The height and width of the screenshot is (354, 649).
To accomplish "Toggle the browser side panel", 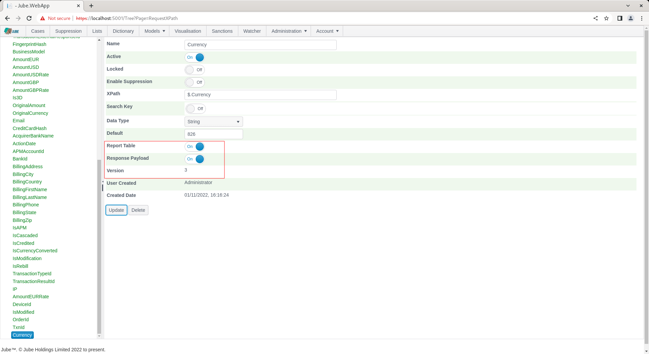I will pyautogui.click(x=620, y=18).
